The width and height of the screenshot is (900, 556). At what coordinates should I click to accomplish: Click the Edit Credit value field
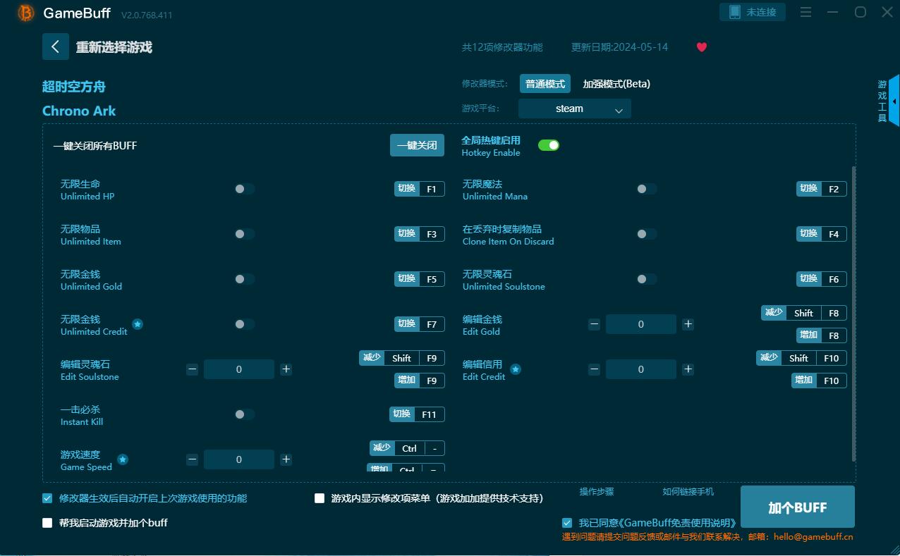point(641,369)
